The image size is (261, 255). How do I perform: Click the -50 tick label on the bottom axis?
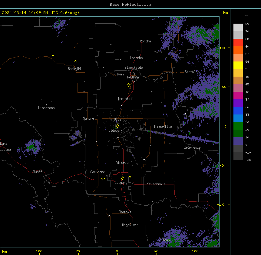pyautogui.click(x=77, y=251)
